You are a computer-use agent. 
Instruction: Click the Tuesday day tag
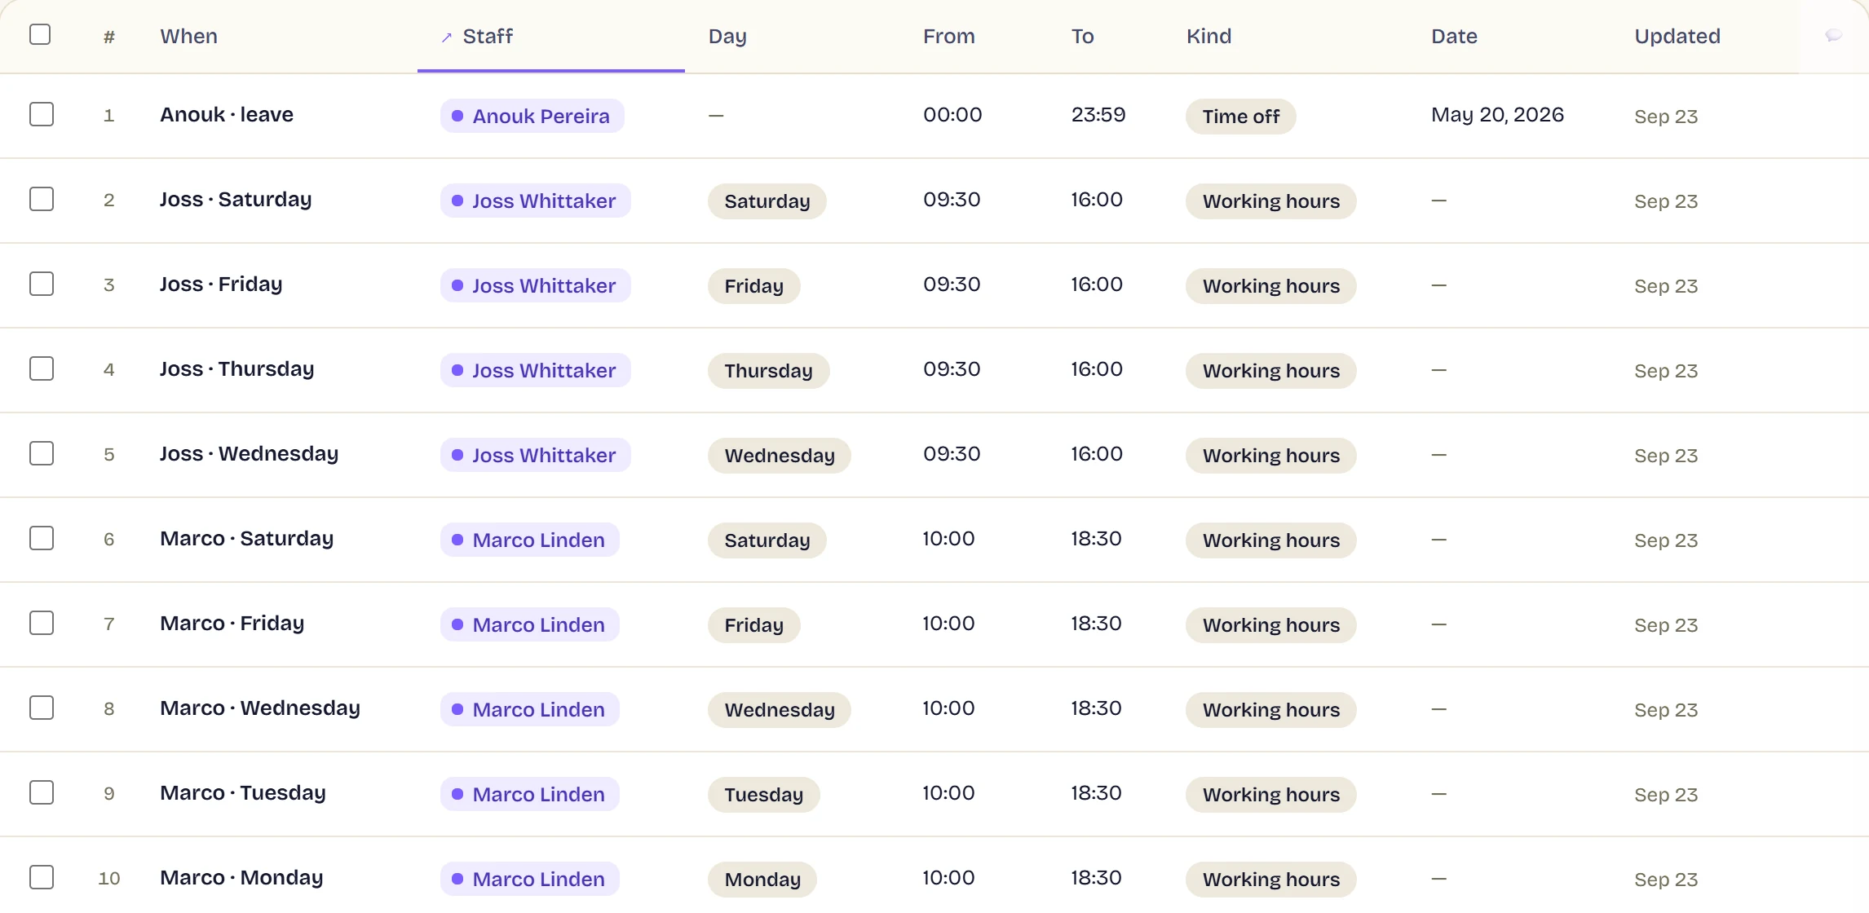763,795
